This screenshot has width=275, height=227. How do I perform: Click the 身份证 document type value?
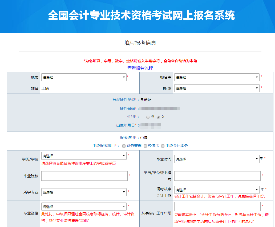[146, 100]
